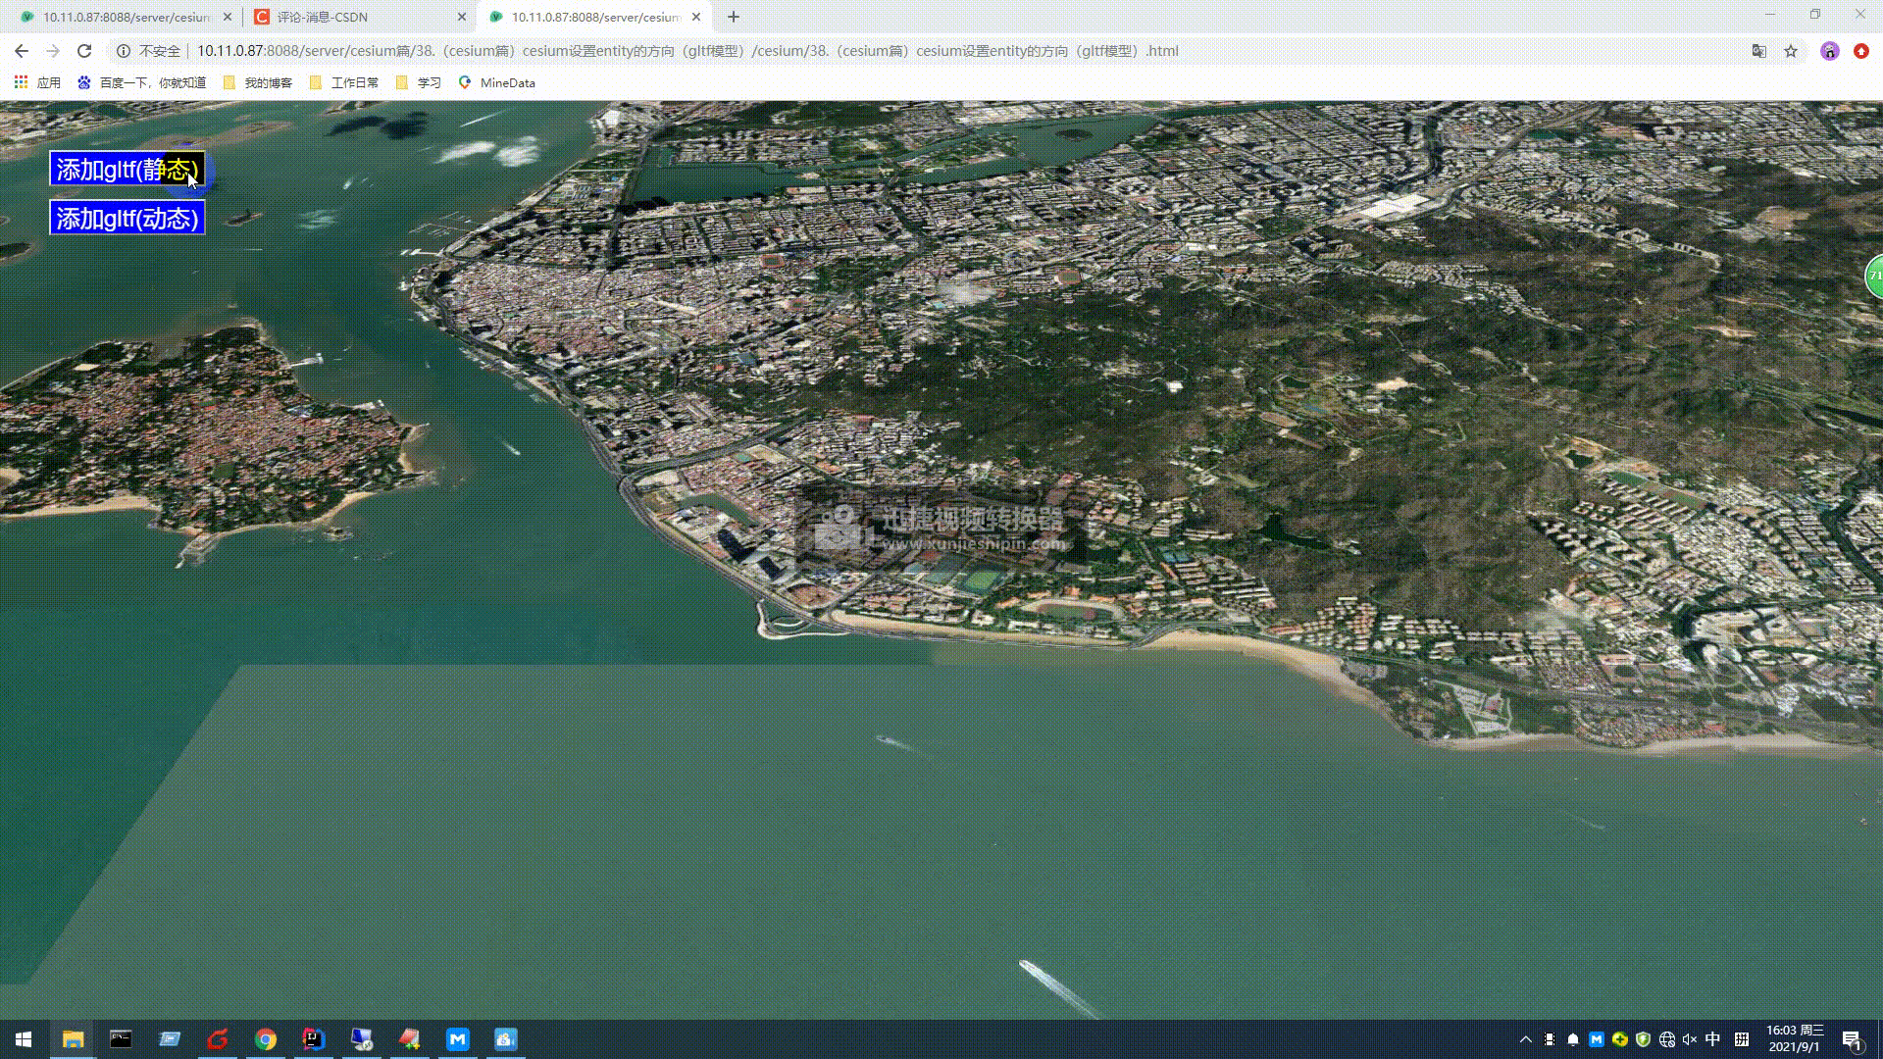Open the MineData bookmark
The width and height of the screenshot is (1883, 1059).
(497, 82)
